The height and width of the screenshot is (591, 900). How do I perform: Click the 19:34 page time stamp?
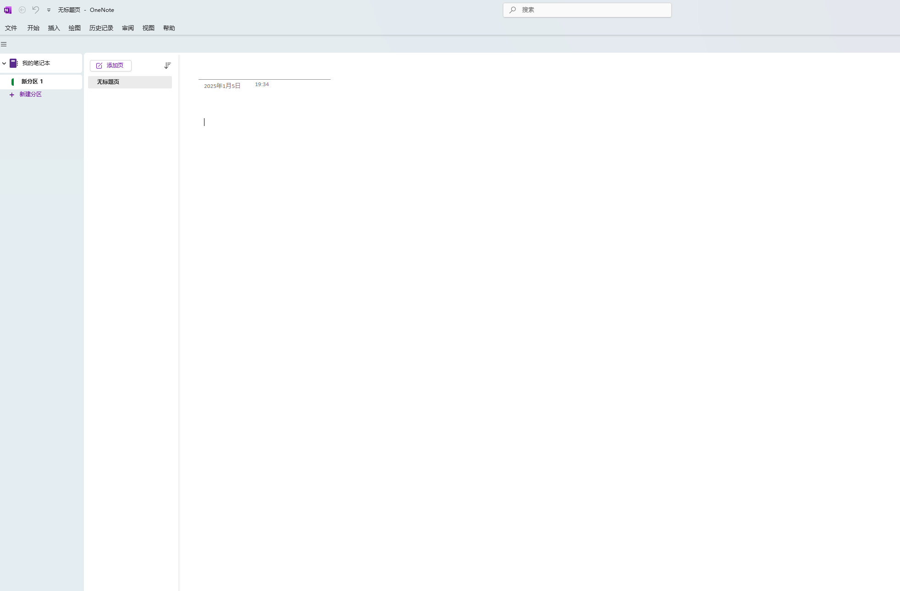[262, 85]
